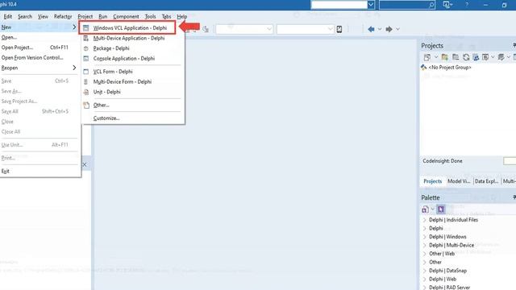Open the Component menu

126,16
